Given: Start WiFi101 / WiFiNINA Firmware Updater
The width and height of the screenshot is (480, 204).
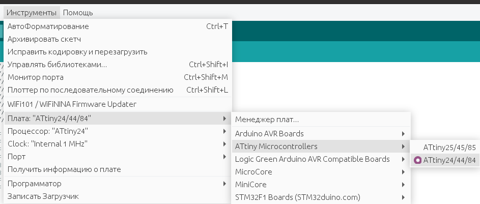Looking at the screenshot, I should (72, 104).
